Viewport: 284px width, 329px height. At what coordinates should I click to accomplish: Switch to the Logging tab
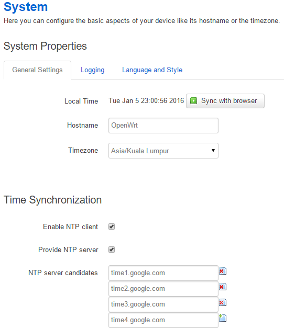(x=93, y=70)
